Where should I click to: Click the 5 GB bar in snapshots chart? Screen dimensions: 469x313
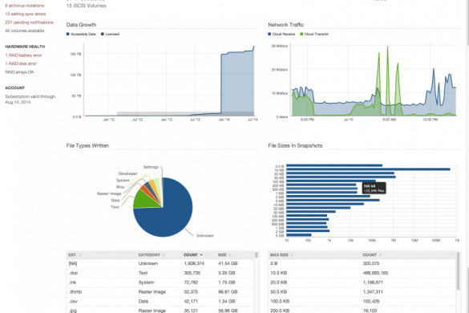point(299,235)
